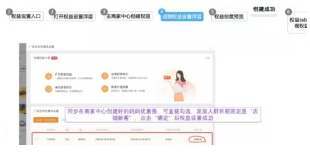Select step 权益设置入口

[x=26, y=16]
